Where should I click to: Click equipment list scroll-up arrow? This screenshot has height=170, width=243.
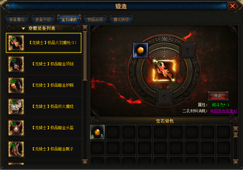click(85, 28)
